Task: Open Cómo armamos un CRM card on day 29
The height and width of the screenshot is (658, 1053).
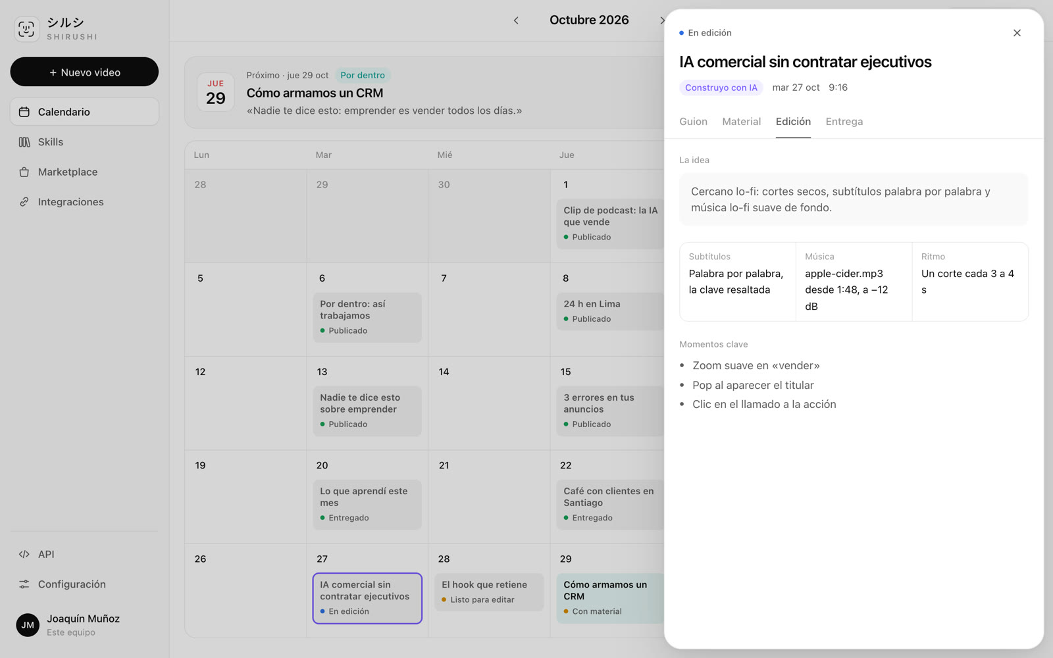Action: (610, 598)
